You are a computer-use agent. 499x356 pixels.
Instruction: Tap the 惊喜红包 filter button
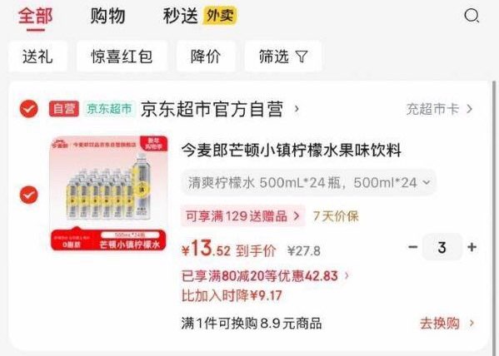(x=122, y=57)
